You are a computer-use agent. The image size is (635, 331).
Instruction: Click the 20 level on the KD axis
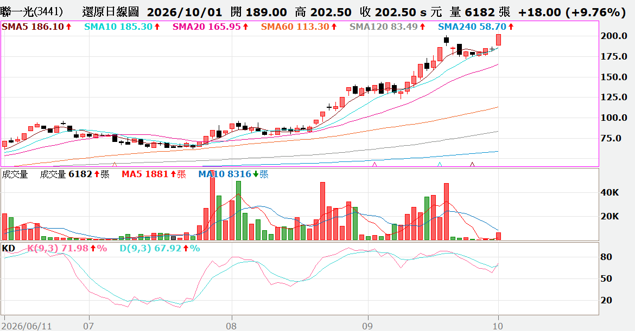(x=606, y=301)
